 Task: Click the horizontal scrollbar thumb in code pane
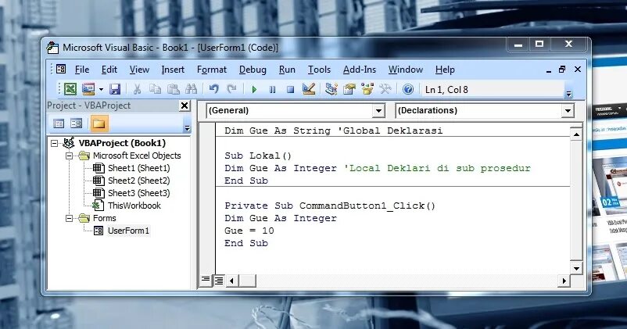tap(247, 281)
